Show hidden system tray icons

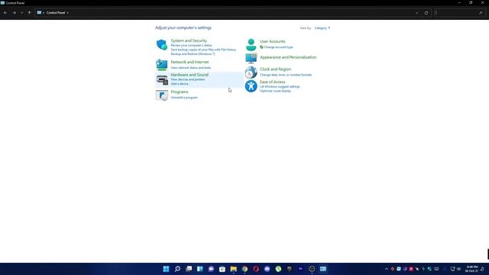click(x=387, y=269)
